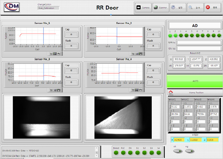
Task: Open the Camera view button
Action: coord(143,7)
